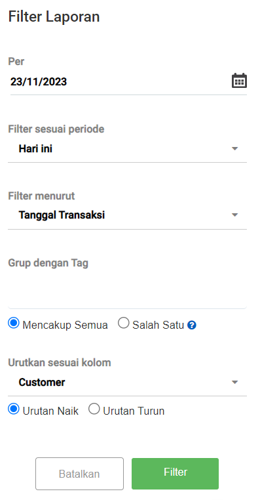Screen dimensions: 260x500
Task: Click the arrow beside Hari ini
Action: (x=235, y=148)
